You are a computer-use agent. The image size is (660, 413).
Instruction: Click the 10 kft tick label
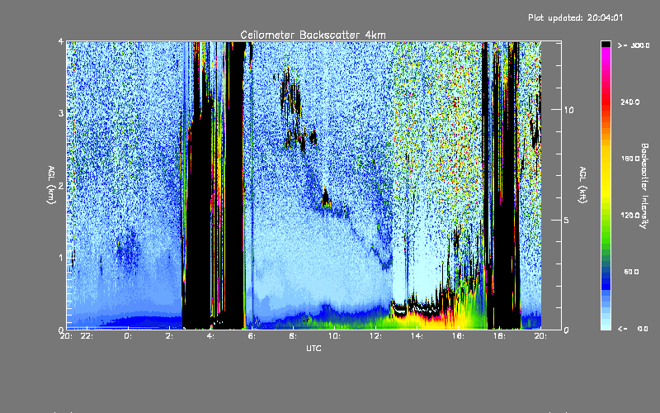(x=568, y=110)
